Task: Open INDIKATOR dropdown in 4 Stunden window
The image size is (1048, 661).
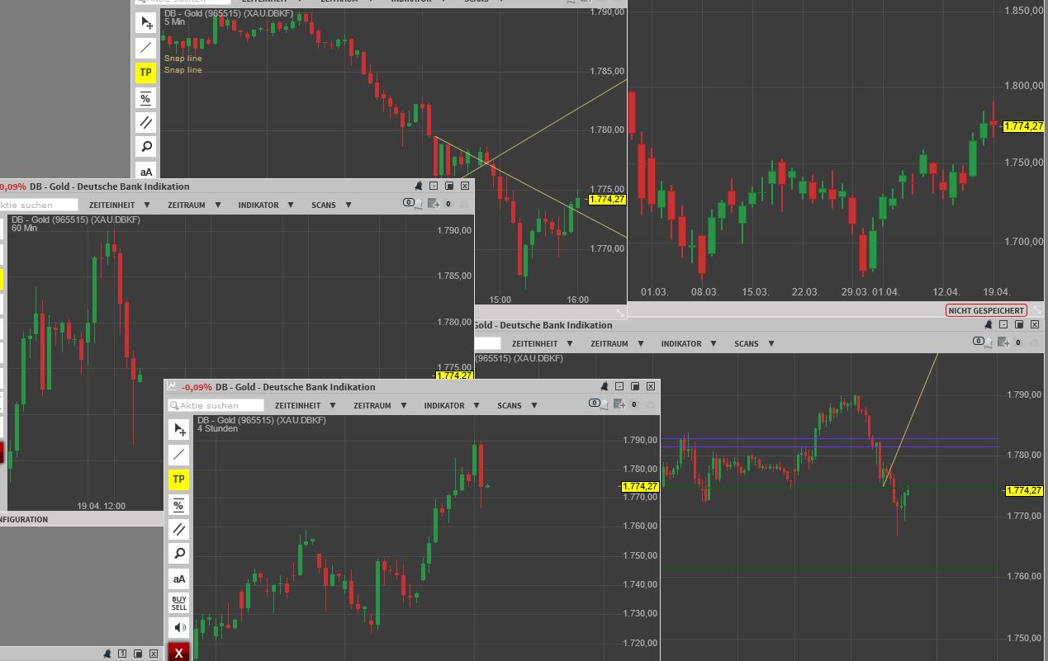Action: click(x=452, y=405)
